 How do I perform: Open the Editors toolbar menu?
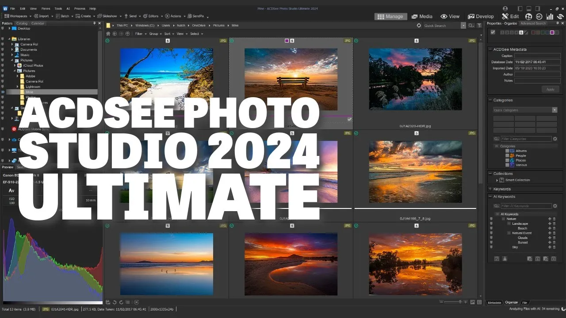click(151, 16)
